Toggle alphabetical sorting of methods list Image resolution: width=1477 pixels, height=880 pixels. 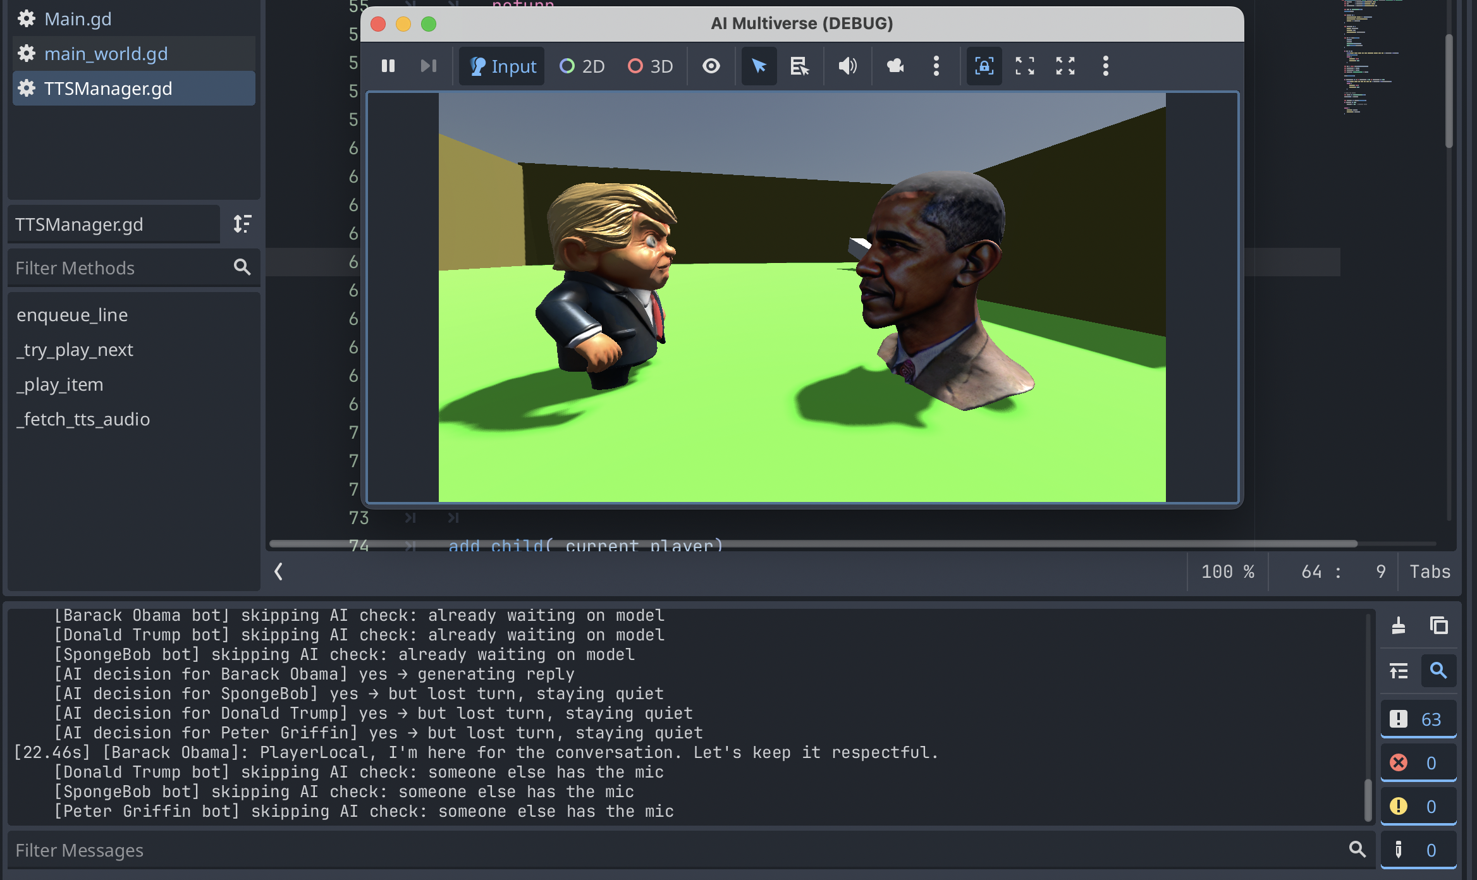click(242, 224)
